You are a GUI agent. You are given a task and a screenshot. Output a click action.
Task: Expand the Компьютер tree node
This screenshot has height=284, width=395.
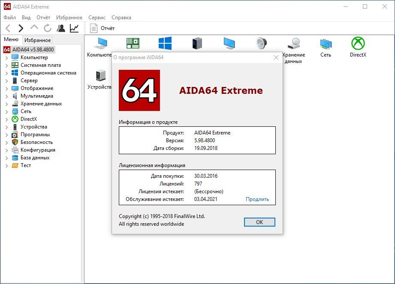7,57
